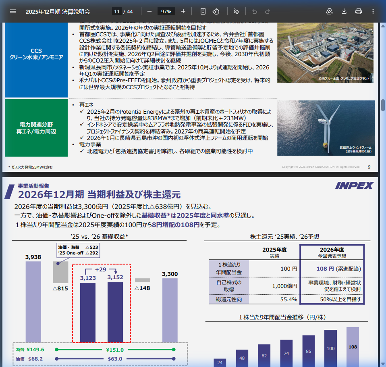
Task: Click the 3,123 bar value
Action: pyautogui.click(x=88, y=278)
